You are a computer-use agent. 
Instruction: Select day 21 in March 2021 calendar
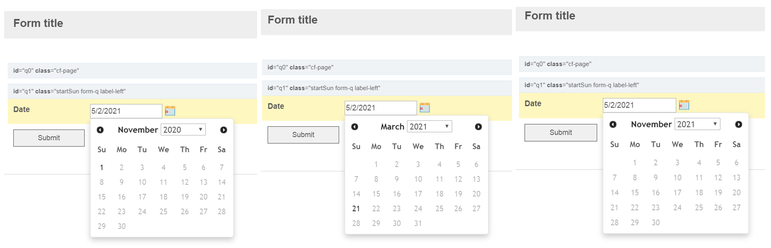click(x=356, y=209)
